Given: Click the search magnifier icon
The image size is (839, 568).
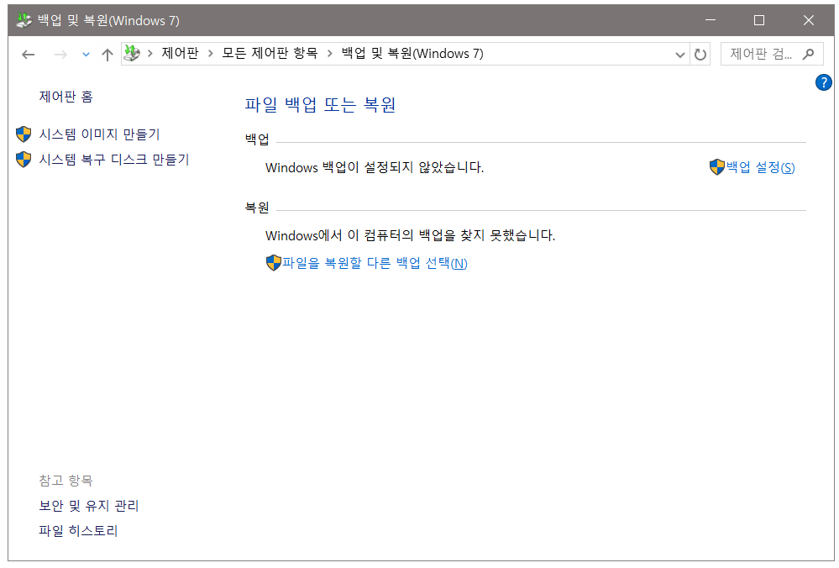Looking at the screenshot, I should pyautogui.click(x=807, y=54).
